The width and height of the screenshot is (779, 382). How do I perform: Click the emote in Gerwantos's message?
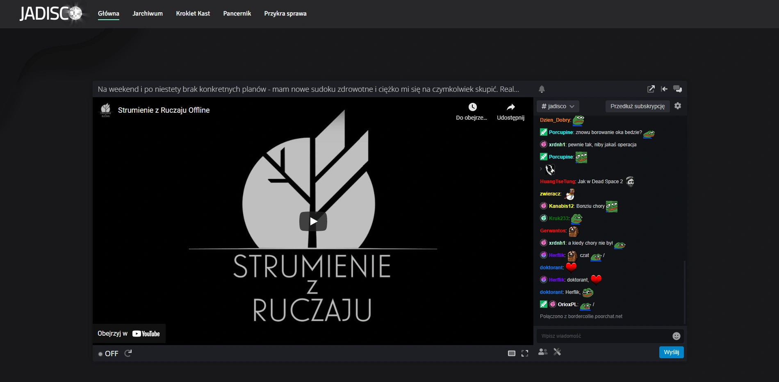click(x=574, y=232)
